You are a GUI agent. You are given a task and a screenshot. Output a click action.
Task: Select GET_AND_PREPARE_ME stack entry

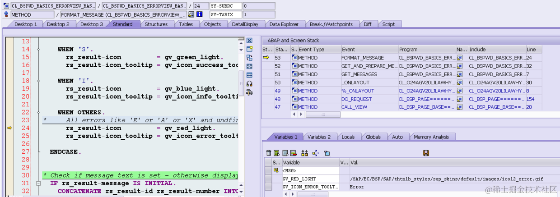coord(369,66)
